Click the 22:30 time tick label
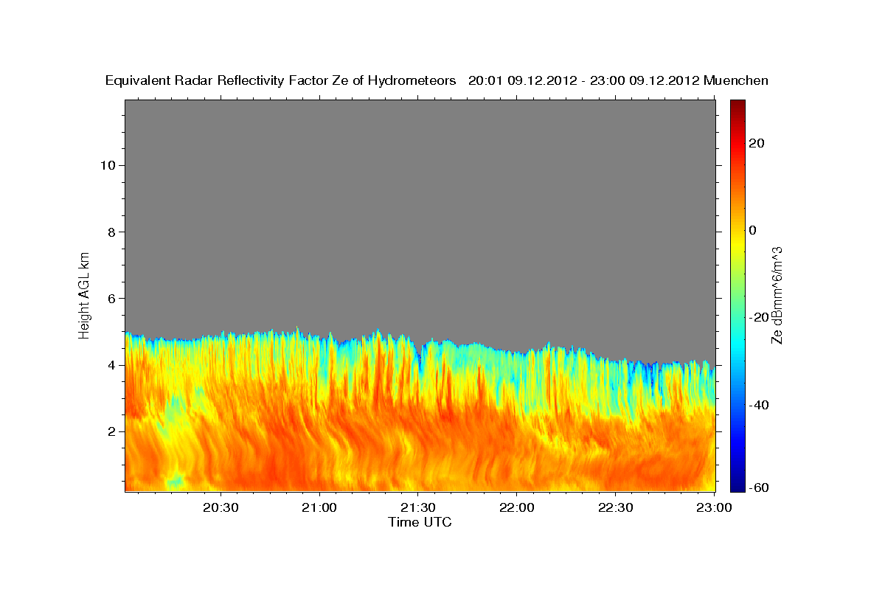The image size is (885, 590). pos(615,507)
